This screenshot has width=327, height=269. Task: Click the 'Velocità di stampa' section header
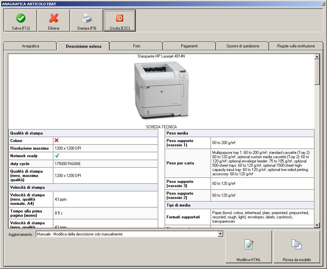point(27,187)
